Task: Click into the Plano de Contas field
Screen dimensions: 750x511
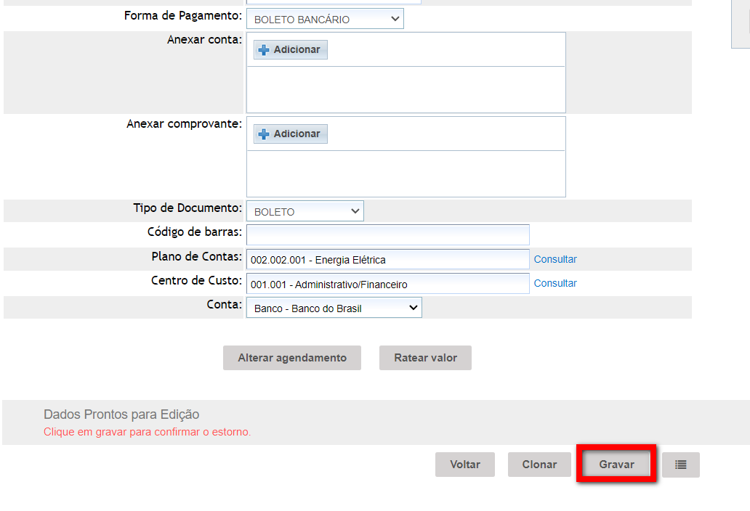Action: pyautogui.click(x=387, y=259)
